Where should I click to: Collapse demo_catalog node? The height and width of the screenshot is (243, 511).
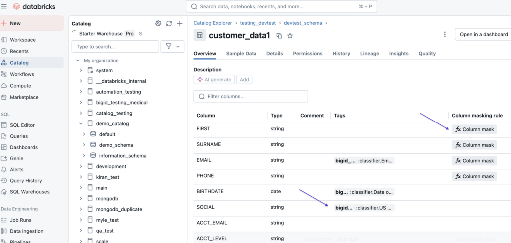(81, 123)
